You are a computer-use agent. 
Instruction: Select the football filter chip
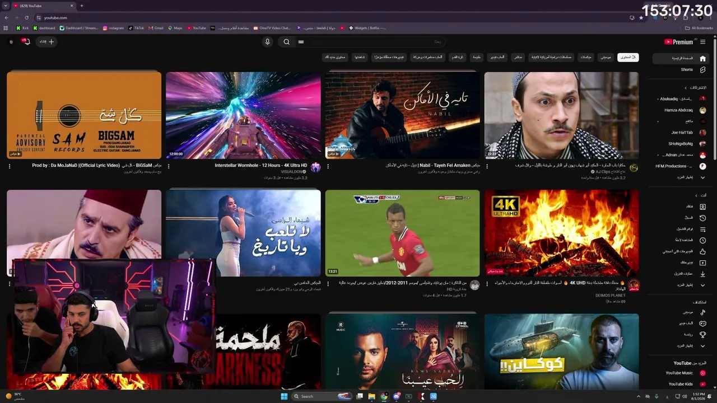[458, 57]
